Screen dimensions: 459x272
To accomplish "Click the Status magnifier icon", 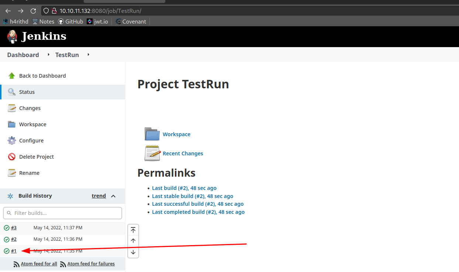I will pyautogui.click(x=12, y=92).
